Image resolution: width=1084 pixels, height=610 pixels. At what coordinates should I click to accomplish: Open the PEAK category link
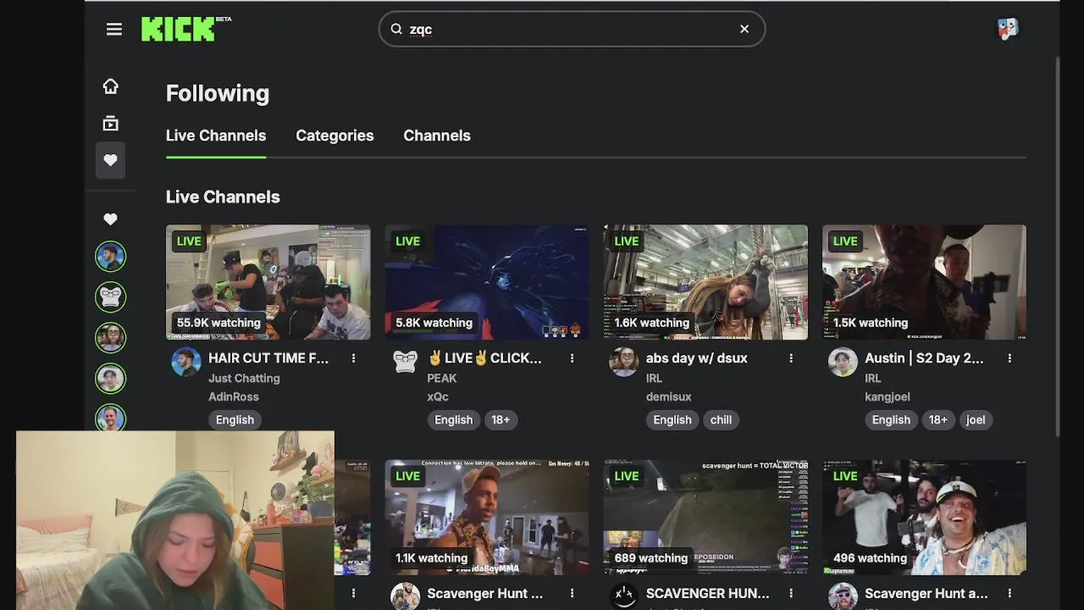pos(442,379)
